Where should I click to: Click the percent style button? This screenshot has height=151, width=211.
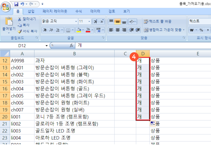(x=200, y=30)
